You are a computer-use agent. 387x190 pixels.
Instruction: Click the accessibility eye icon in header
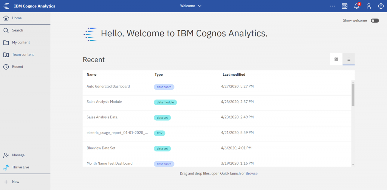(345, 6)
